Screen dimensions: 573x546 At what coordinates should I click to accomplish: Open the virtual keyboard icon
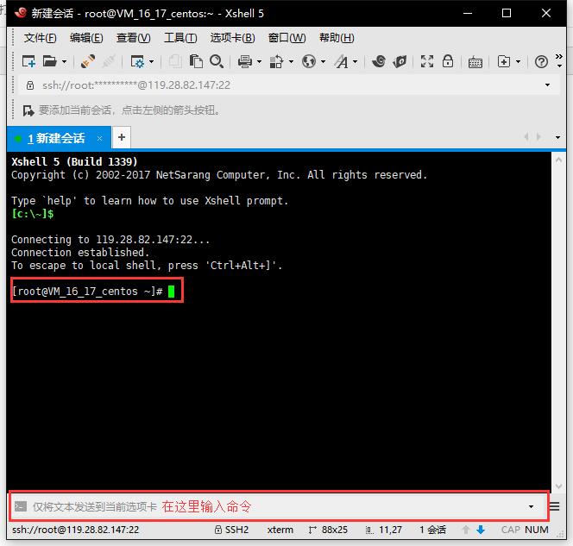(x=475, y=61)
